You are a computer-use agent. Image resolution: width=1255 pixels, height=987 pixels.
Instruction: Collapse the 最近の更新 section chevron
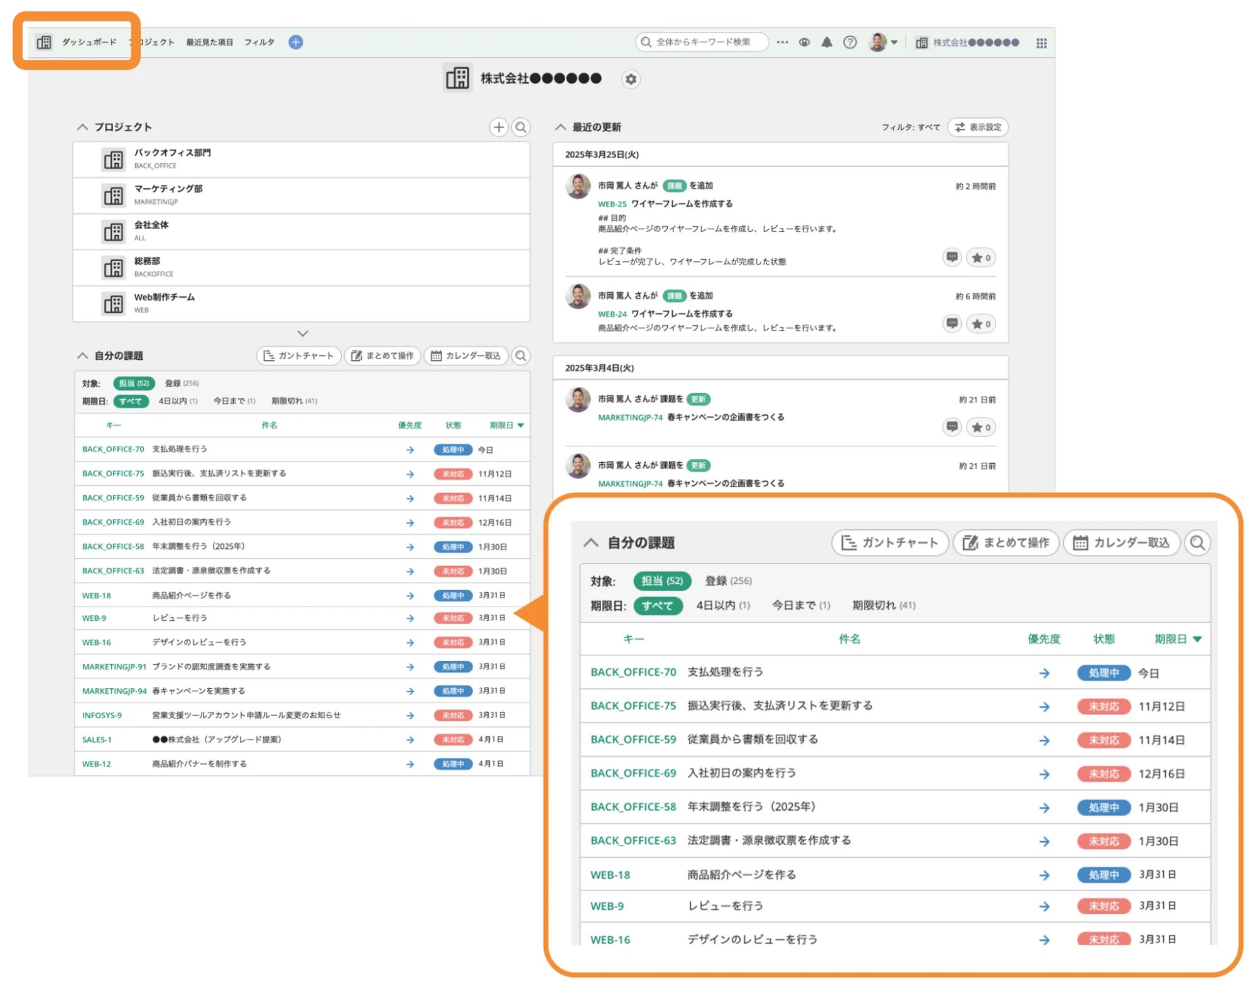tap(560, 127)
